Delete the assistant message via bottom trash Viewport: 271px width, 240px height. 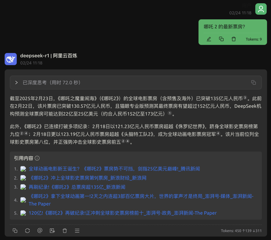point(65,231)
